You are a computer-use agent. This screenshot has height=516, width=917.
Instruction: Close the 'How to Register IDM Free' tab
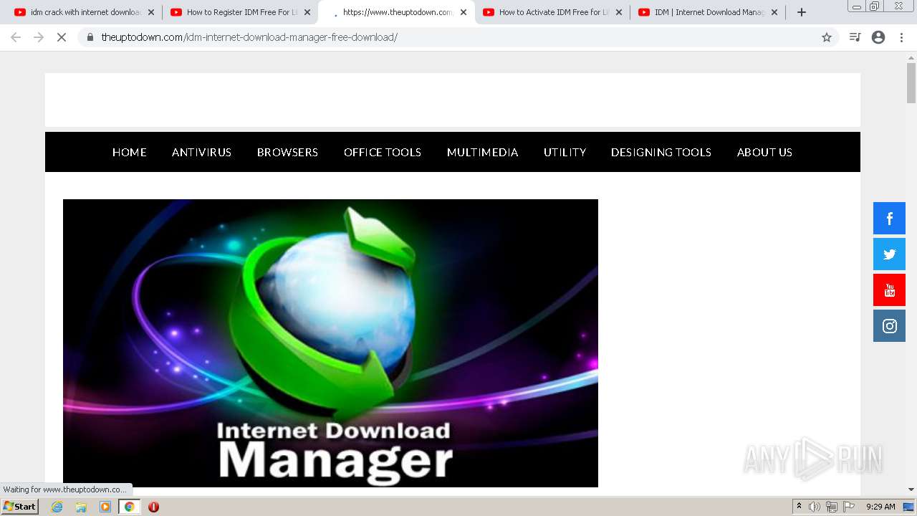tap(307, 12)
